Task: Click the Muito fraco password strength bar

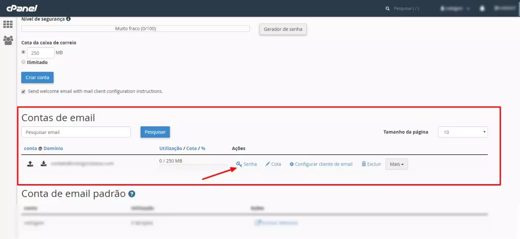Action: point(136,29)
